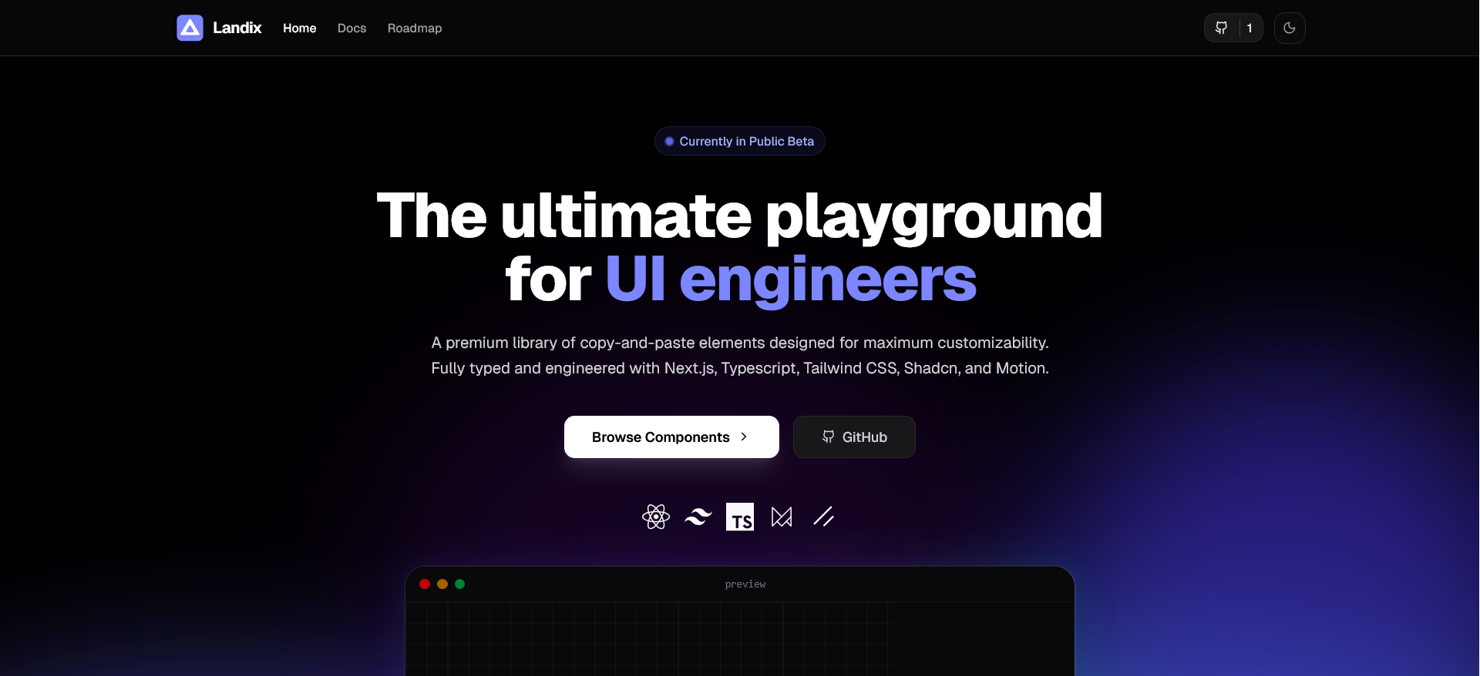Click the React atom icon
1480x676 pixels.
pos(656,517)
